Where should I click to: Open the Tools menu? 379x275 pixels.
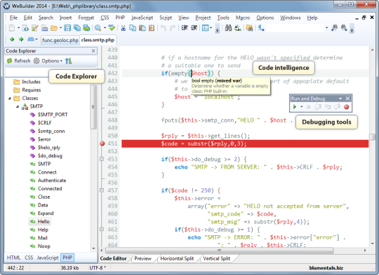point(223,17)
